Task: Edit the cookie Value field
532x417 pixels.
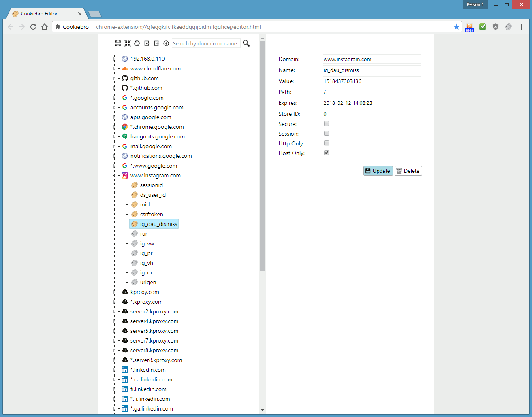Action: [x=372, y=81]
